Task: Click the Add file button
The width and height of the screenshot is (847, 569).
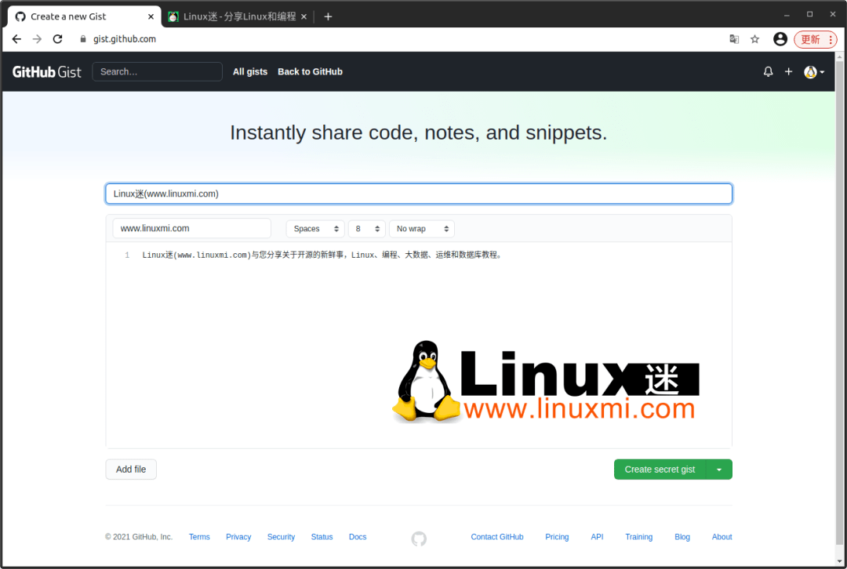Action: (130, 469)
